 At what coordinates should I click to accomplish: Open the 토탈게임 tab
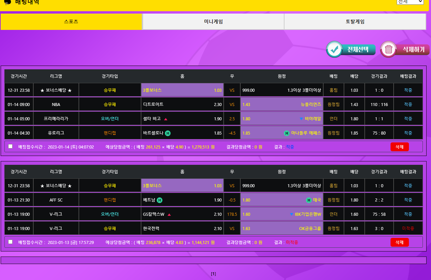click(355, 22)
